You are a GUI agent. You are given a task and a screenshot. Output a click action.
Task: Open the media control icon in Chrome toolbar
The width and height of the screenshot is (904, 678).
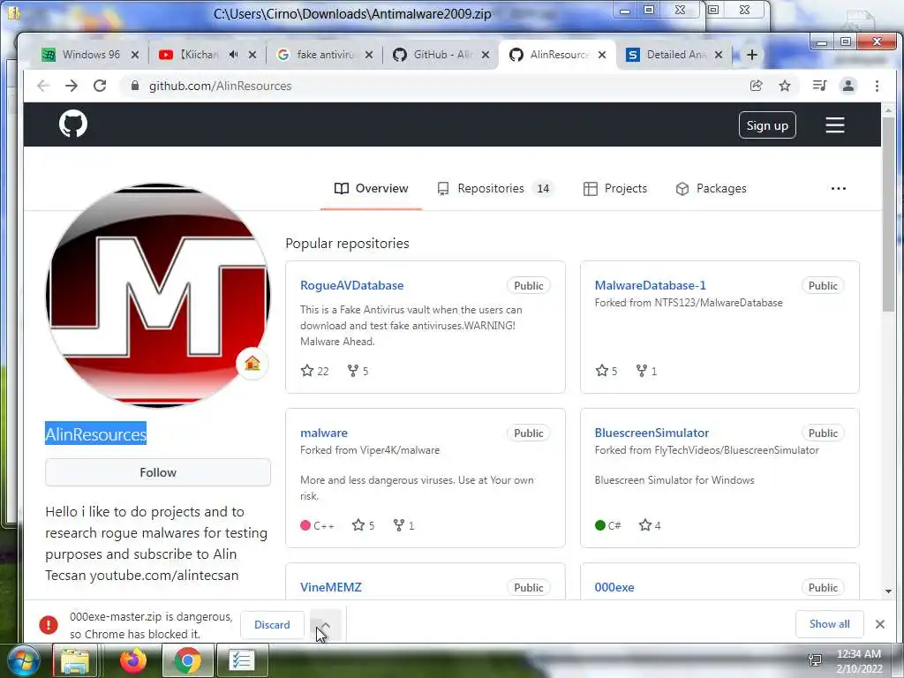point(819,86)
